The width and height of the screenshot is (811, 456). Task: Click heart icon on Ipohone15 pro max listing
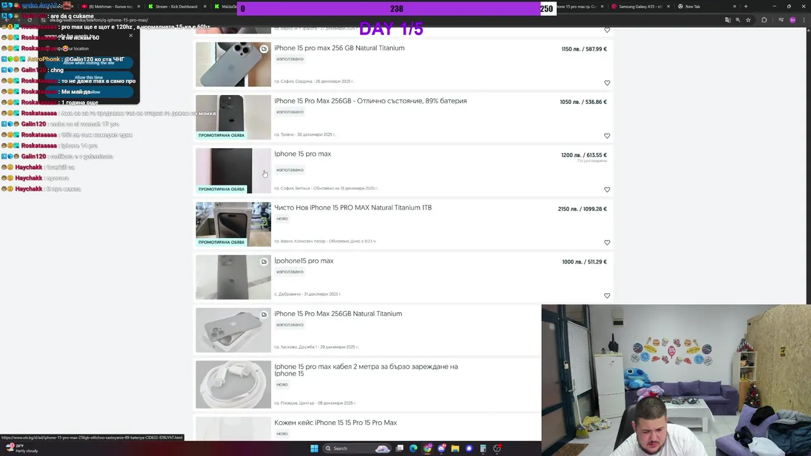pyautogui.click(x=607, y=296)
